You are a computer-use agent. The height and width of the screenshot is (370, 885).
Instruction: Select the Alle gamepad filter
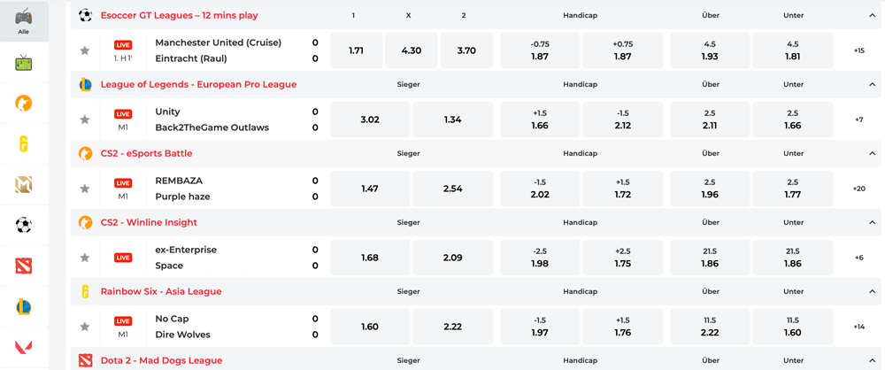pos(24,21)
